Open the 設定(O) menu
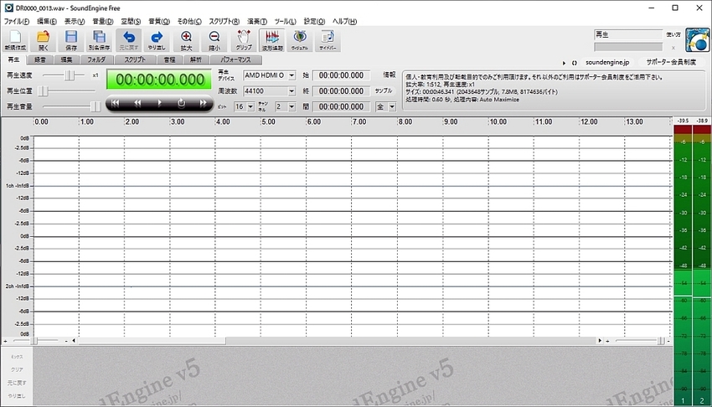This screenshot has width=712, height=407. click(x=314, y=21)
